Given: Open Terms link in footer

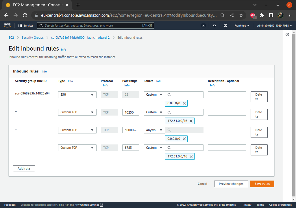Looking at the screenshot, I should click(x=260, y=205).
